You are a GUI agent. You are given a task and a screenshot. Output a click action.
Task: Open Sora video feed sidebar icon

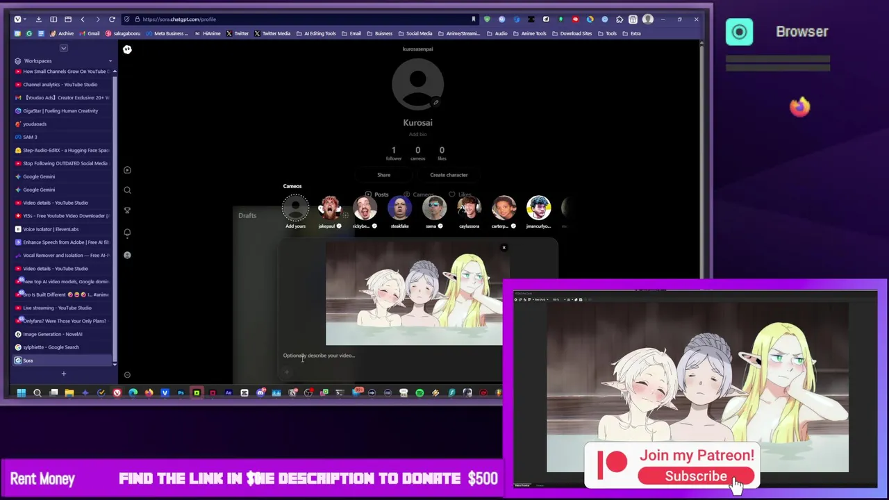coord(127,170)
